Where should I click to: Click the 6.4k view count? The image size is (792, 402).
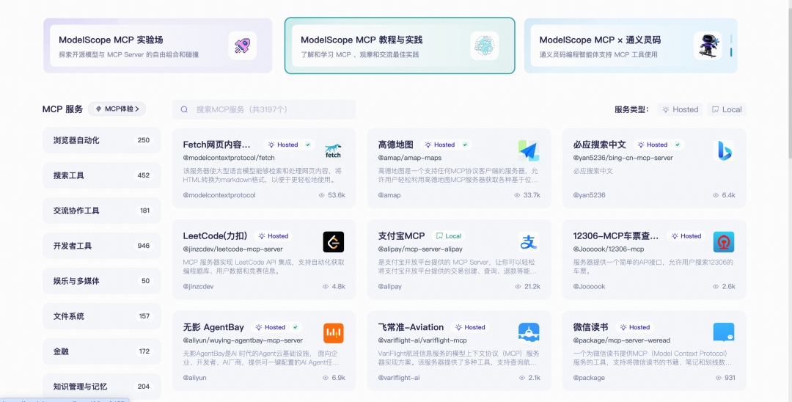click(729, 195)
